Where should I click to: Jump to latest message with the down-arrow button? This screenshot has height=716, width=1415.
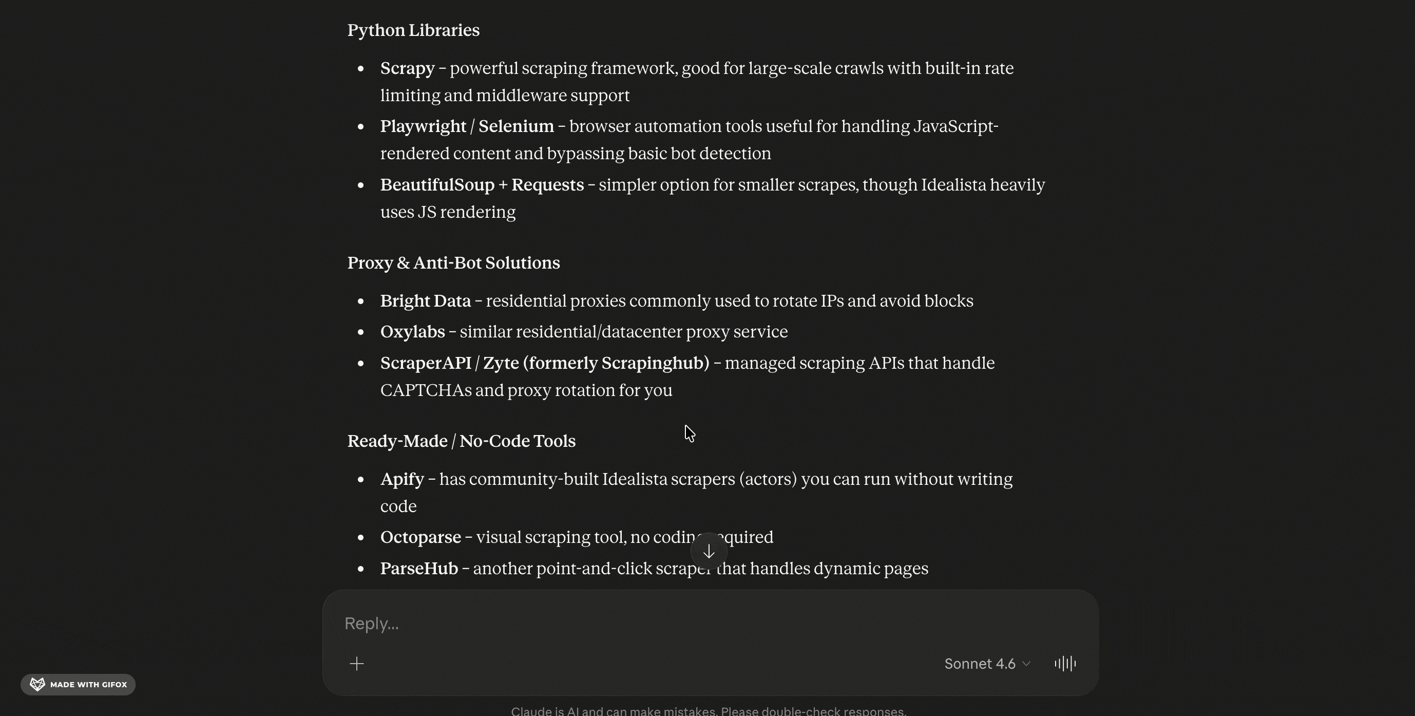[709, 551]
